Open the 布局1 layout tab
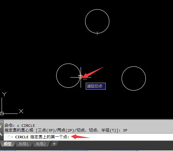The image size is (173, 151). pyautogui.click(x=23, y=144)
